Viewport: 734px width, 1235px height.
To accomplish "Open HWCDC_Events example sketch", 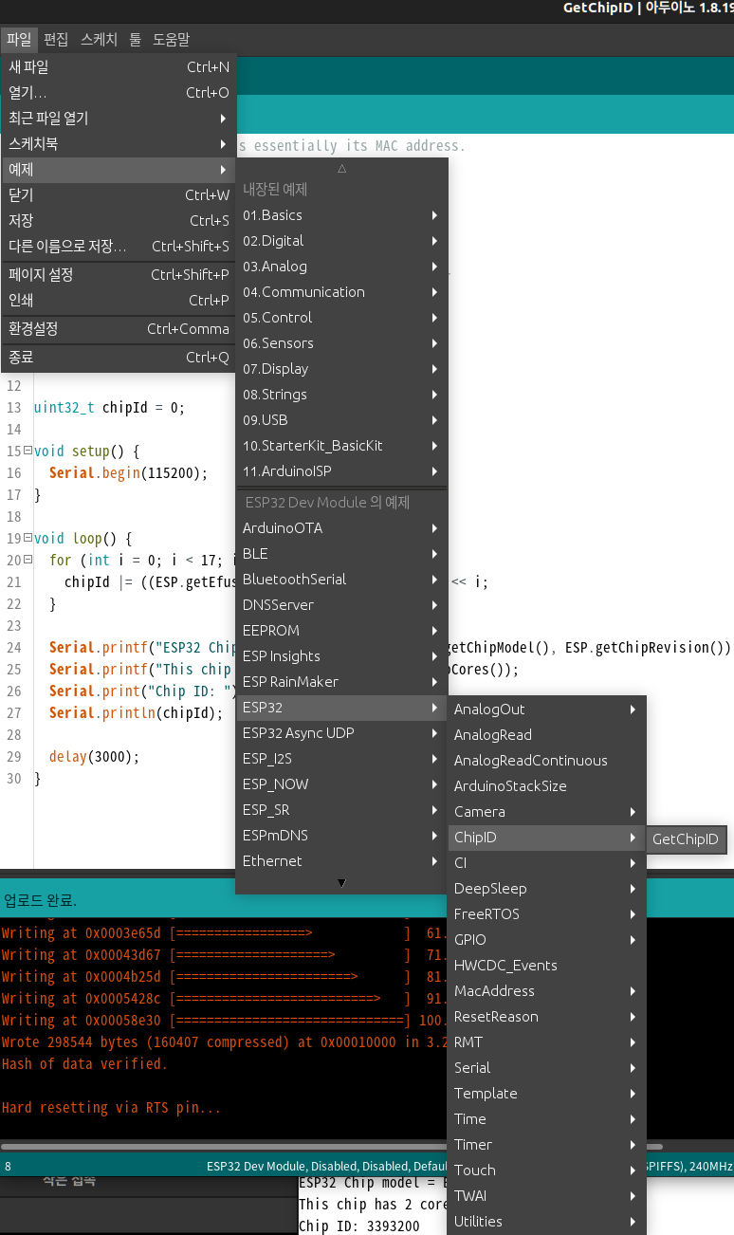I will click(x=546, y=966).
